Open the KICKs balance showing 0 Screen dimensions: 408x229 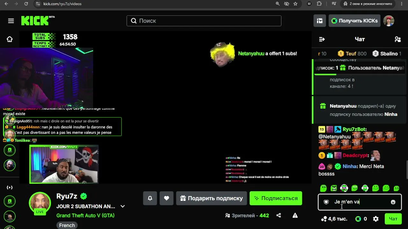point(361,219)
